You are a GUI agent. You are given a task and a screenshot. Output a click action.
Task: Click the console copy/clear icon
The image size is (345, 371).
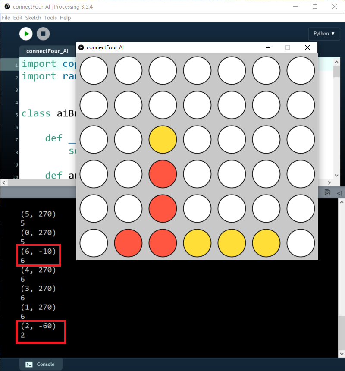point(328,192)
